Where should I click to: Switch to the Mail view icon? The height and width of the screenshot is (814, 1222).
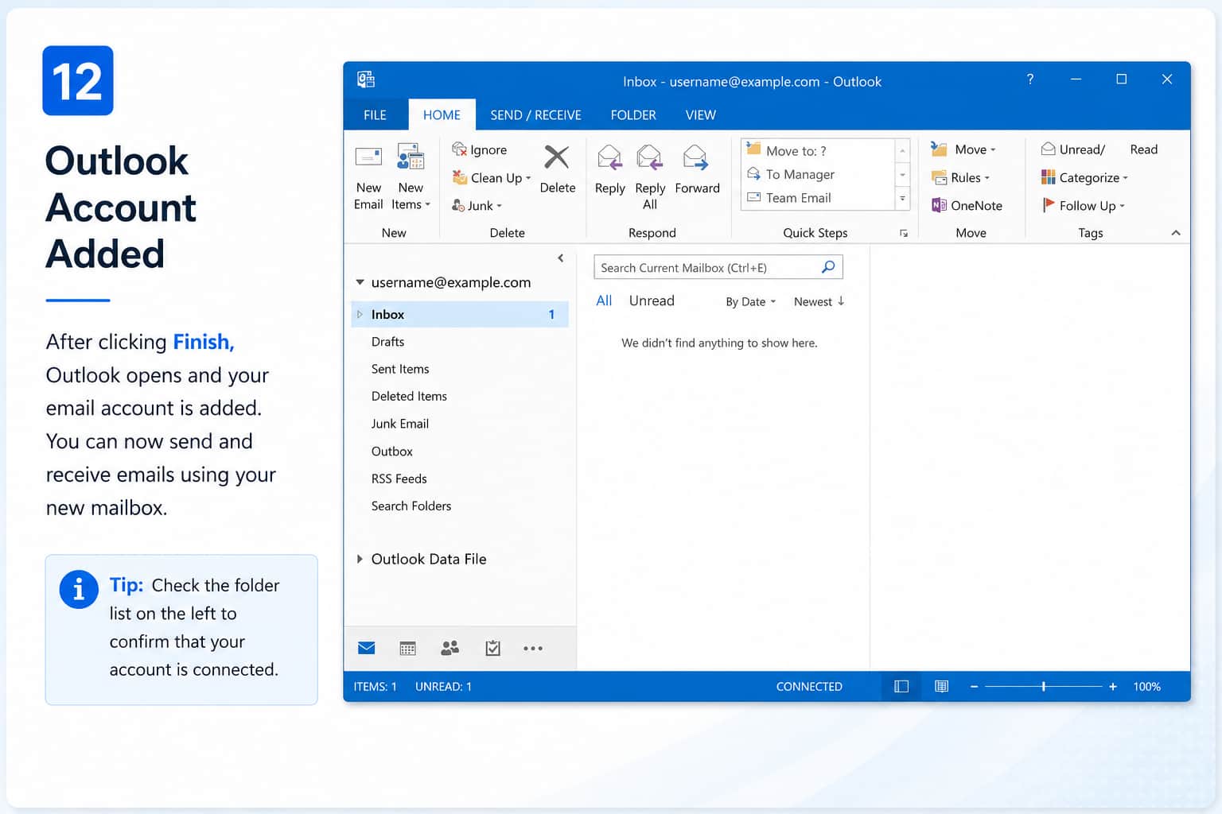[366, 648]
